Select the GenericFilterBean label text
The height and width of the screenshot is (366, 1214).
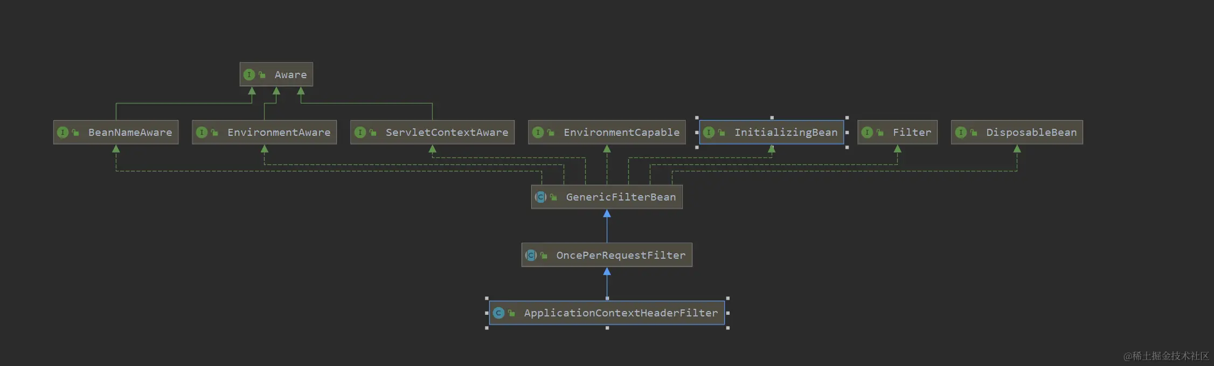pos(621,197)
